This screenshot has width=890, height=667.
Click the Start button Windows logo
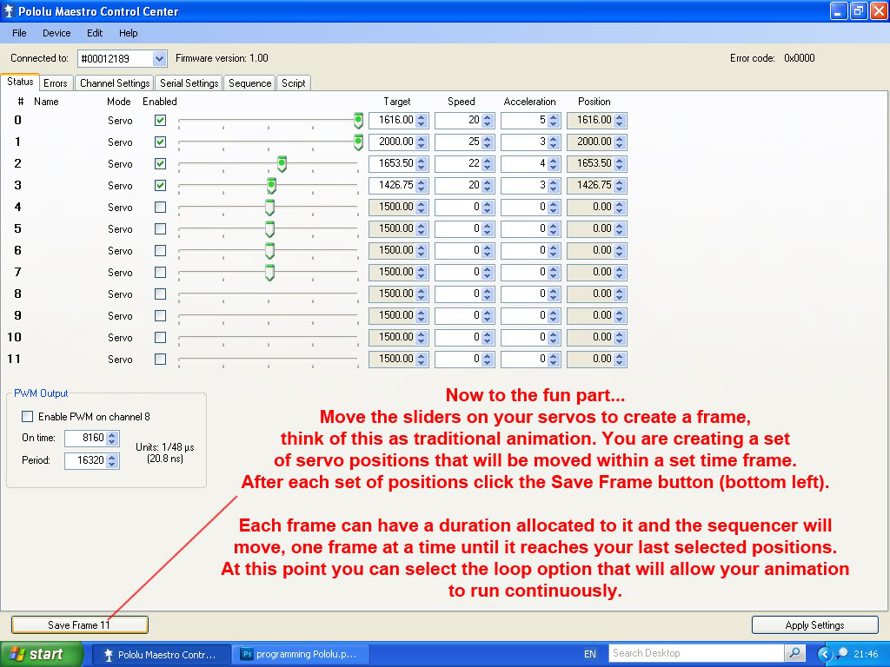click(17, 654)
